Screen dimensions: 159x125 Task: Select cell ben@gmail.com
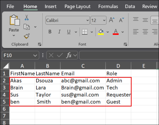[x=83, y=102]
